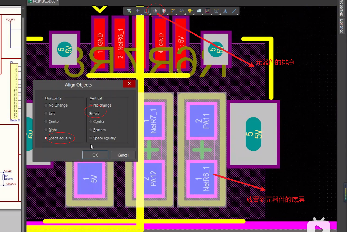Screen dimensions: 347x232
Task: Choose Horizontal Left alignment
Action: [x=50, y=113]
